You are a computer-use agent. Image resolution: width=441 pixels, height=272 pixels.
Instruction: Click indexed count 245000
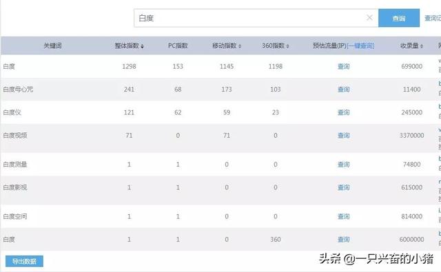click(412, 112)
